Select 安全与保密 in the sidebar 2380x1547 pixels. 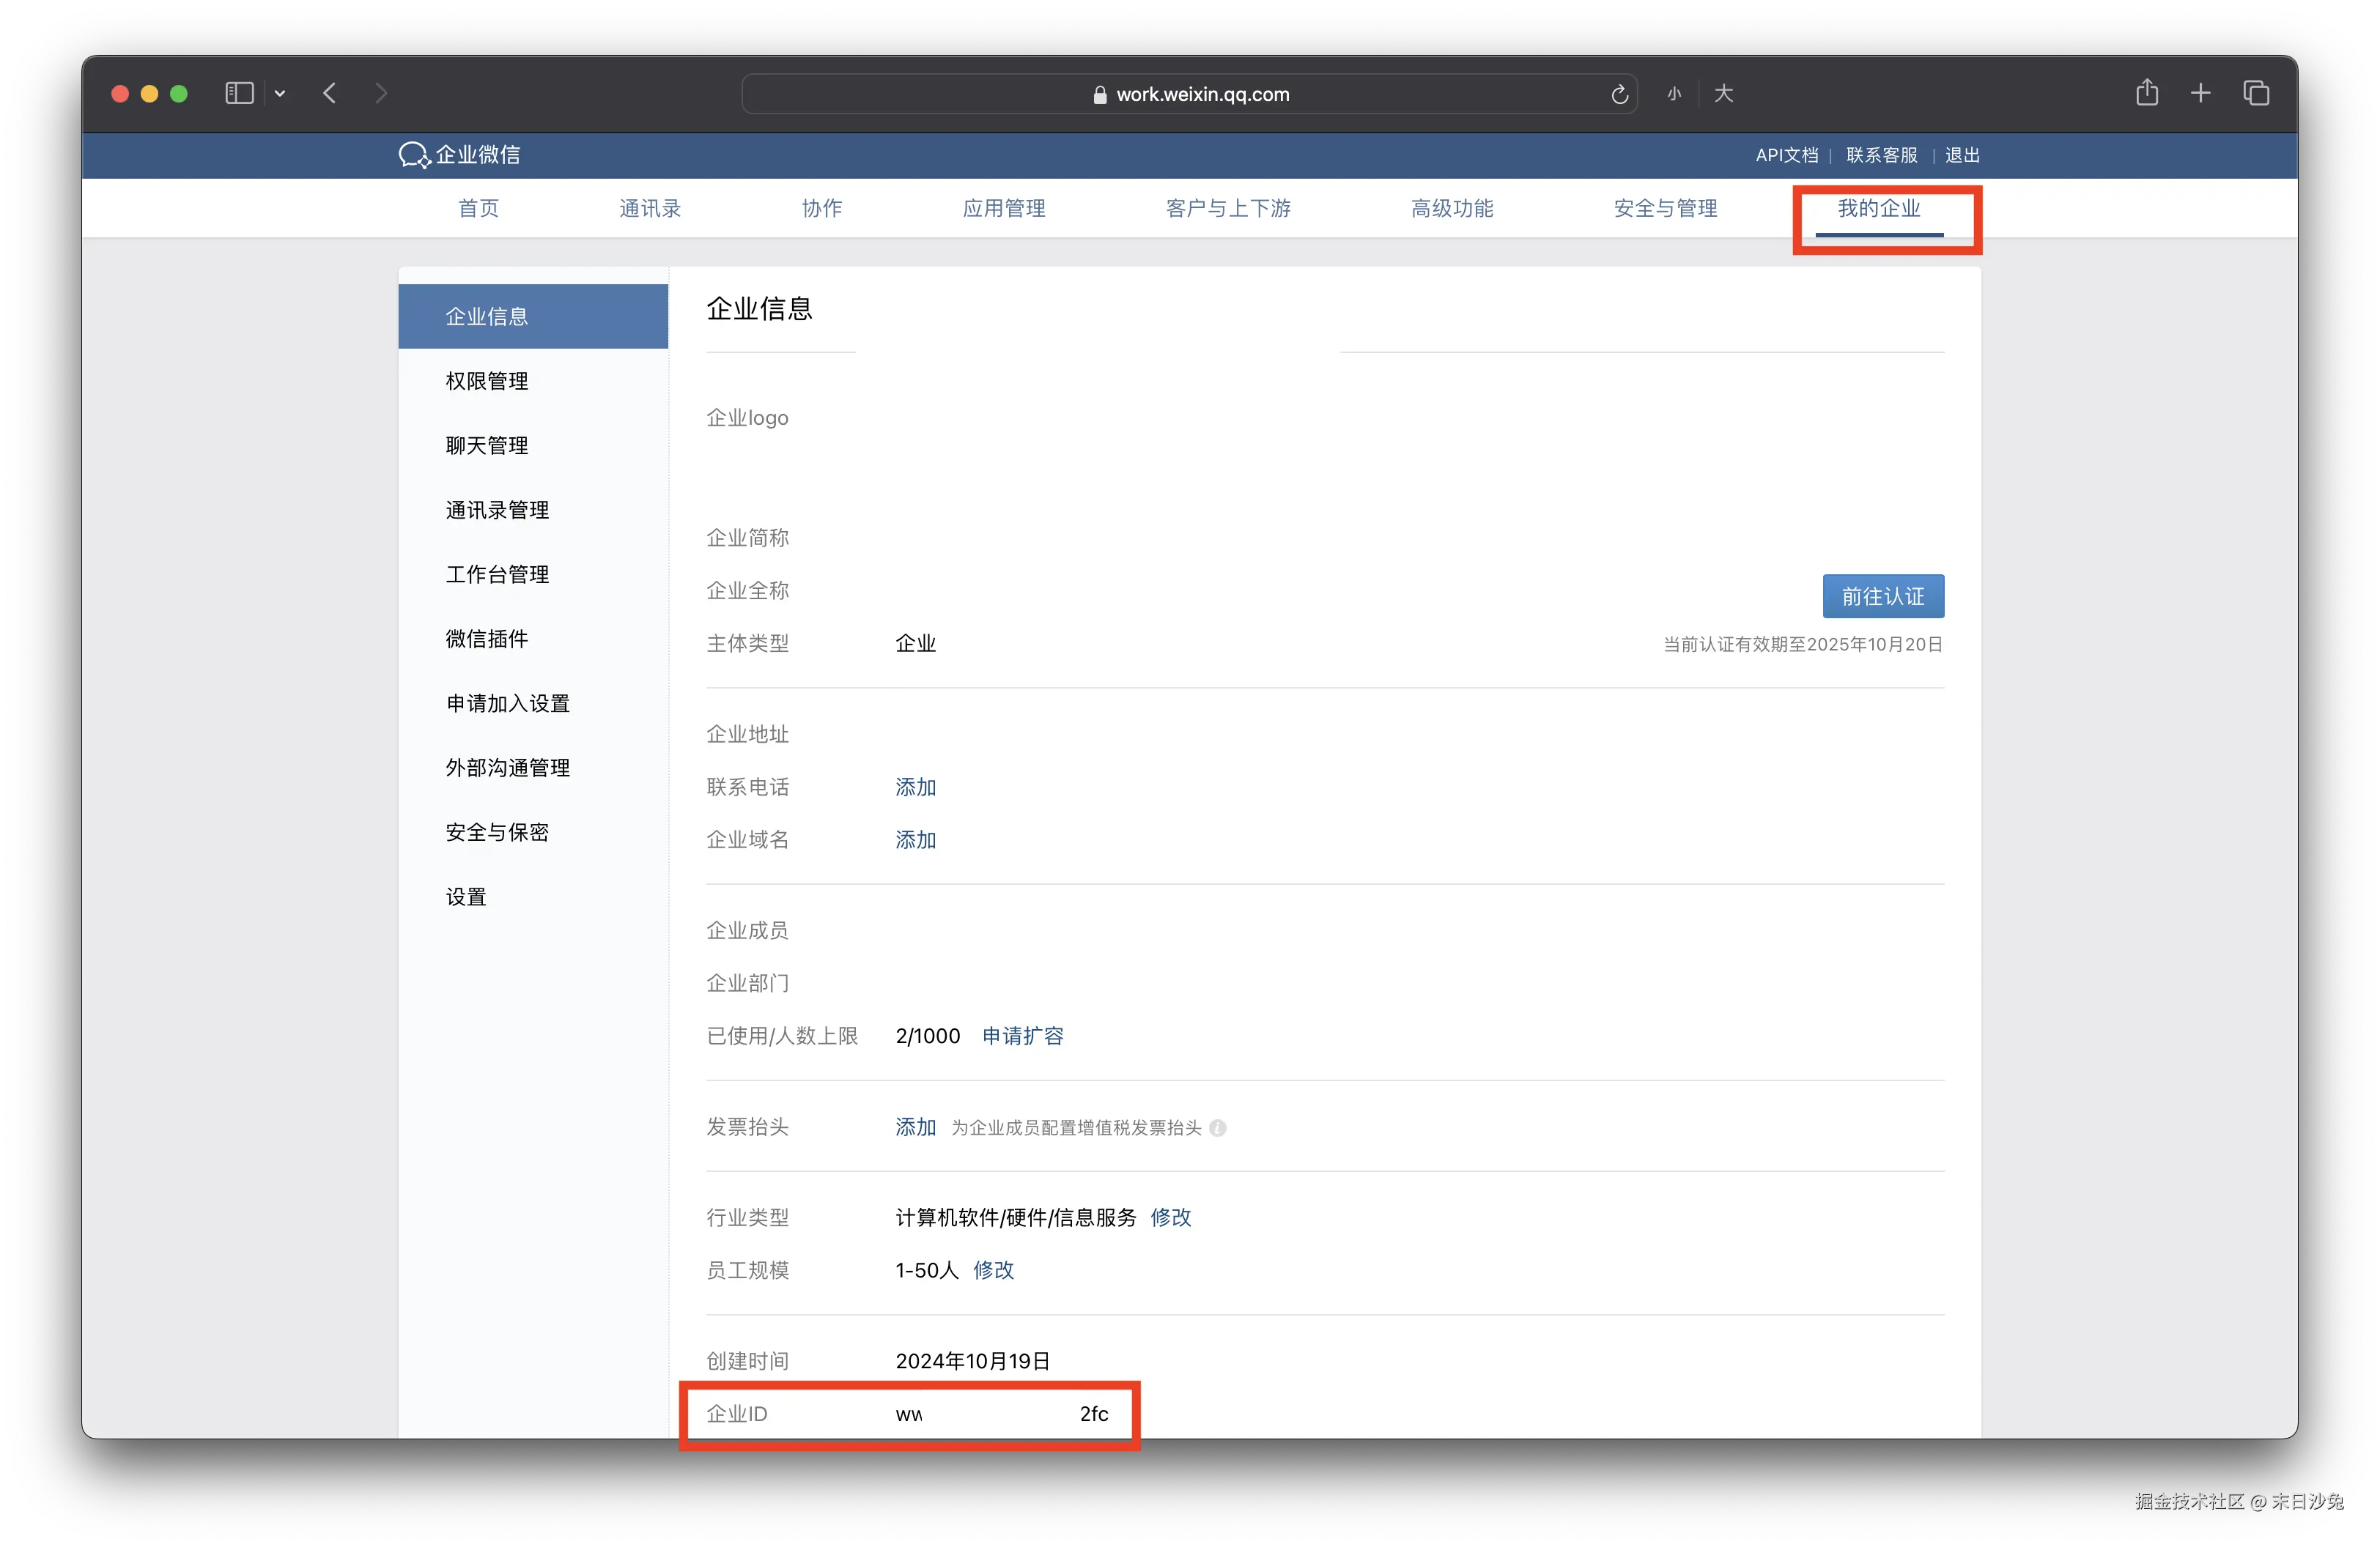coord(533,832)
